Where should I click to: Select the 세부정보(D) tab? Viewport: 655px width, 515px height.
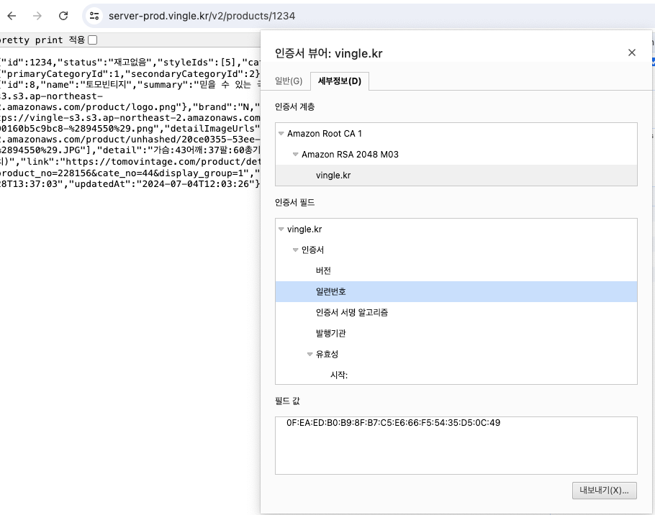[x=340, y=81]
